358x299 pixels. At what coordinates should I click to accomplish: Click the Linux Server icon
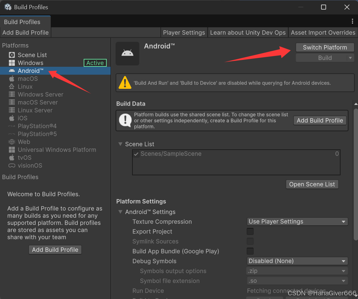12,110
